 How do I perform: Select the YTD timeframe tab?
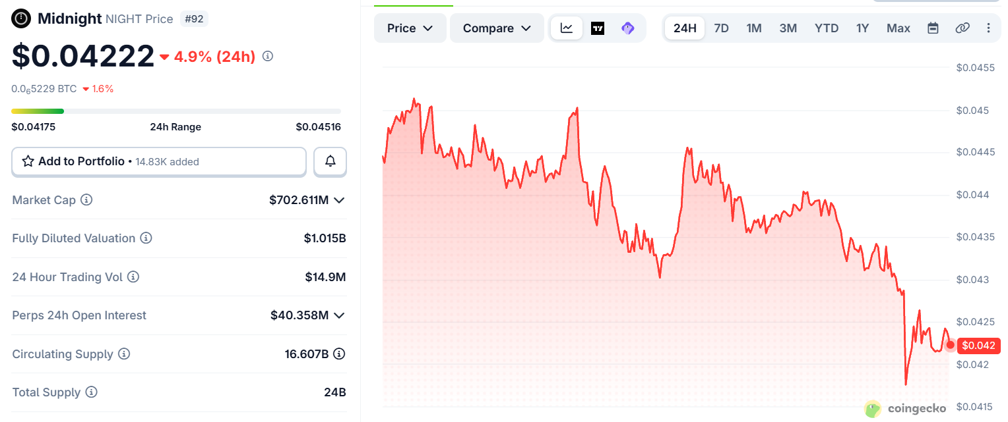pyautogui.click(x=827, y=28)
